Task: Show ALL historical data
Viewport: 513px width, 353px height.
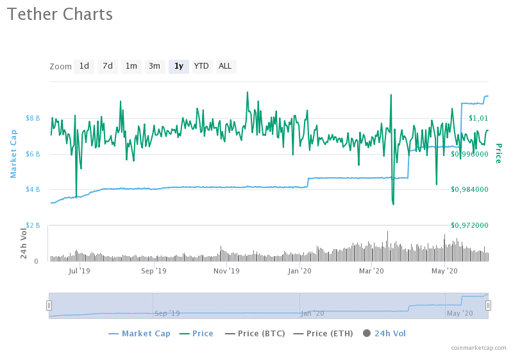Action: point(225,66)
